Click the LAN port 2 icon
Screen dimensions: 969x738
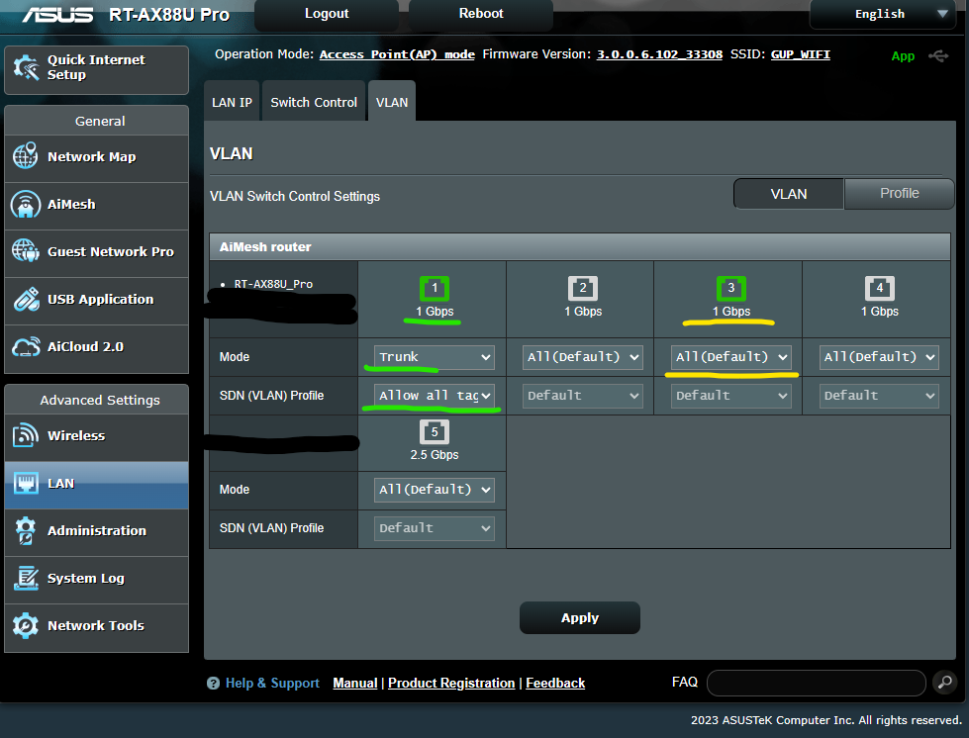583,289
